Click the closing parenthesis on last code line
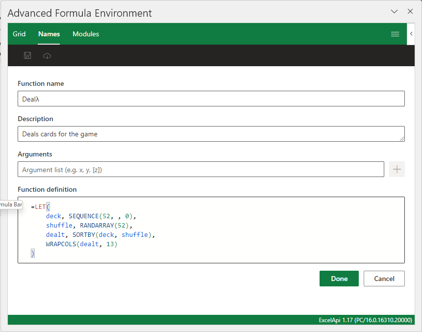 click(x=32, y=254)
